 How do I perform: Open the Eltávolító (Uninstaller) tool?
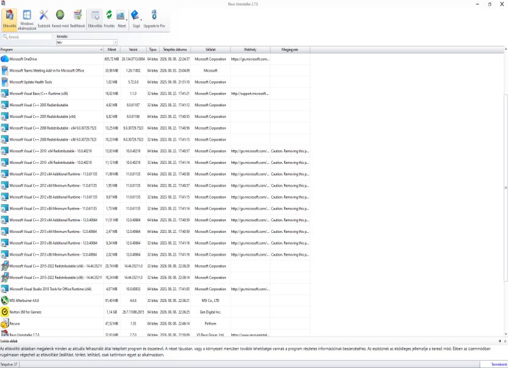(x=9, y=20)
